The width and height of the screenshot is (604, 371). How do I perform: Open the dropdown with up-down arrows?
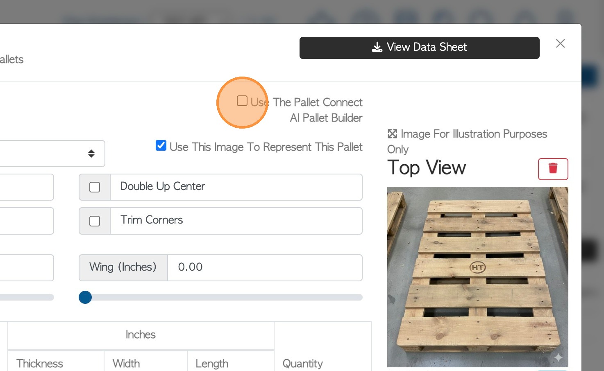pos(91,154)
